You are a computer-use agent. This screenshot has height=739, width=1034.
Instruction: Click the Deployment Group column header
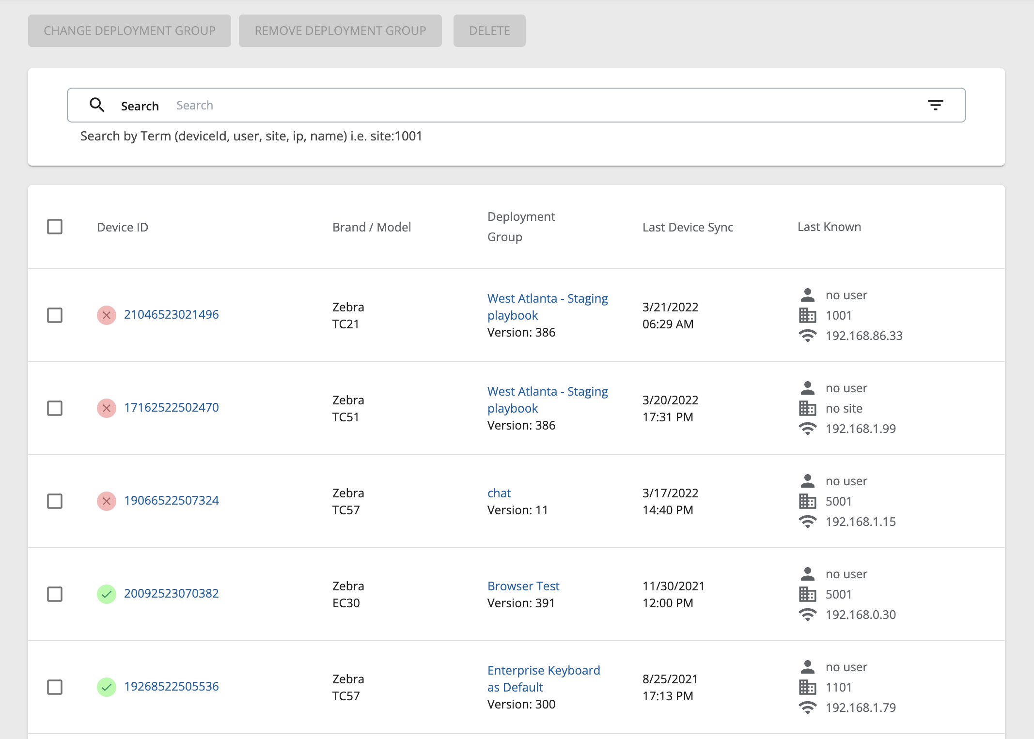tap(521, 227)
